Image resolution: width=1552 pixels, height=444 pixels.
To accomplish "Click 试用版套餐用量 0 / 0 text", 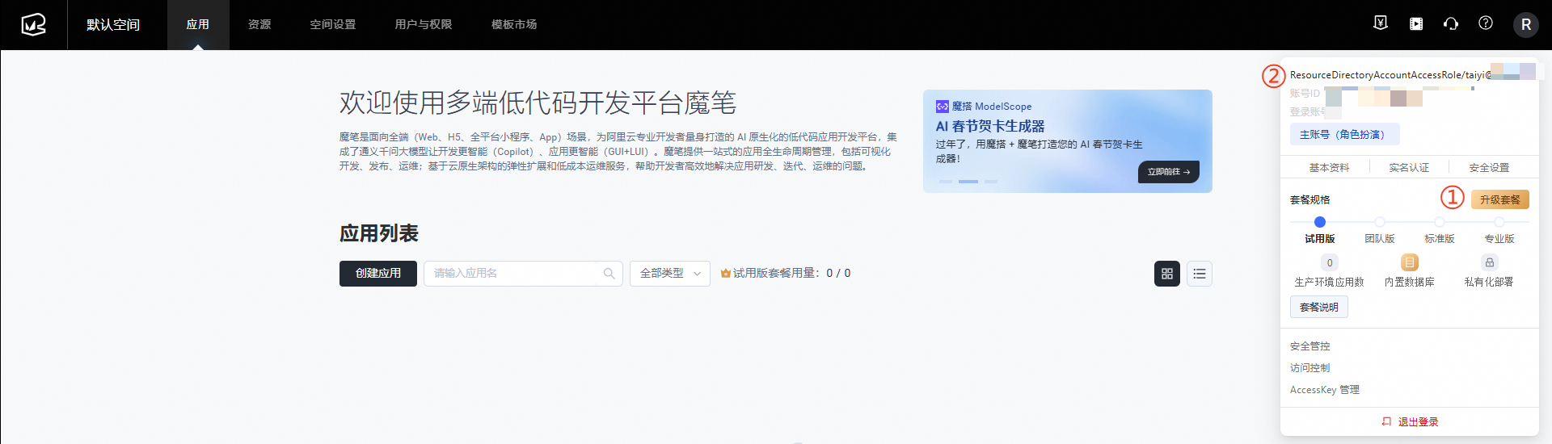I will [x=791, y=274].
